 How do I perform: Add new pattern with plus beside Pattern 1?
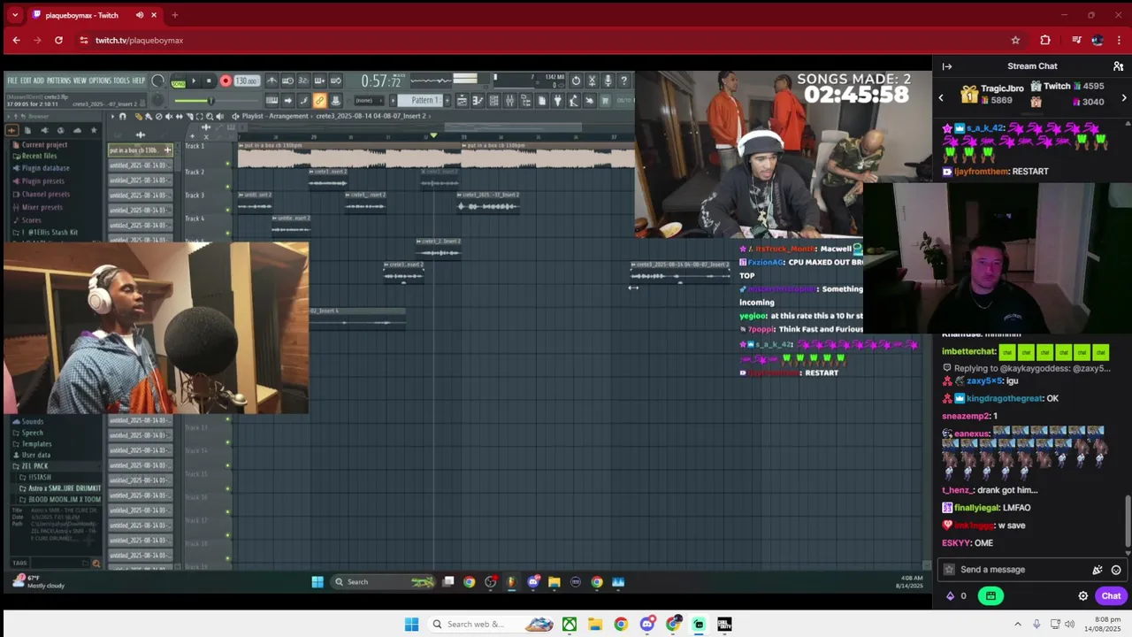point(447,100)
